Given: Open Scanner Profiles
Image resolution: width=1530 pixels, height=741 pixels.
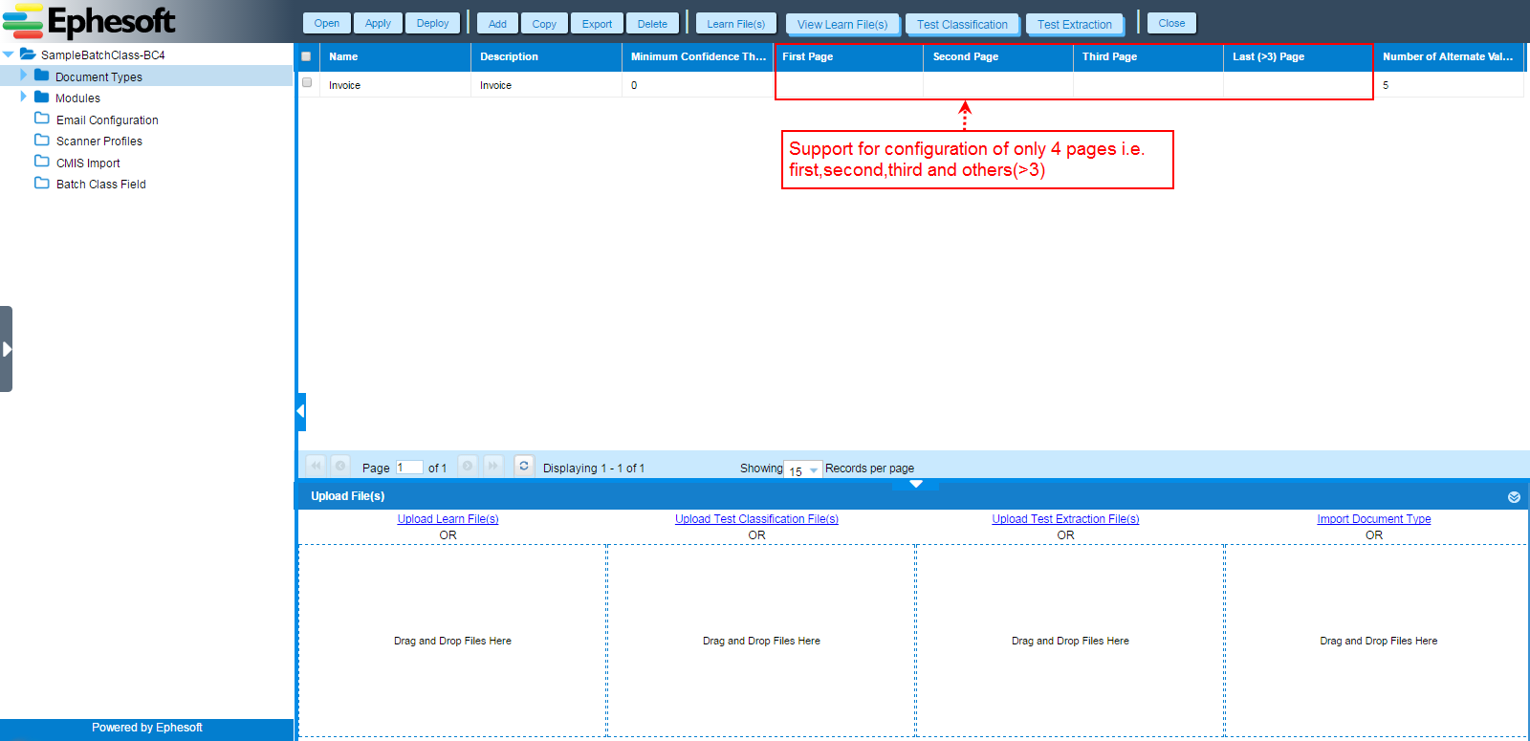Looking at the screenshot, I should tap(99, 141).
